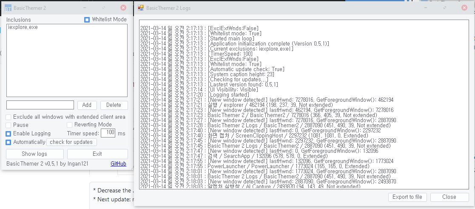Screen dimensions: 475x209
Task: Check the Pause checkbox
Action: 9,125
